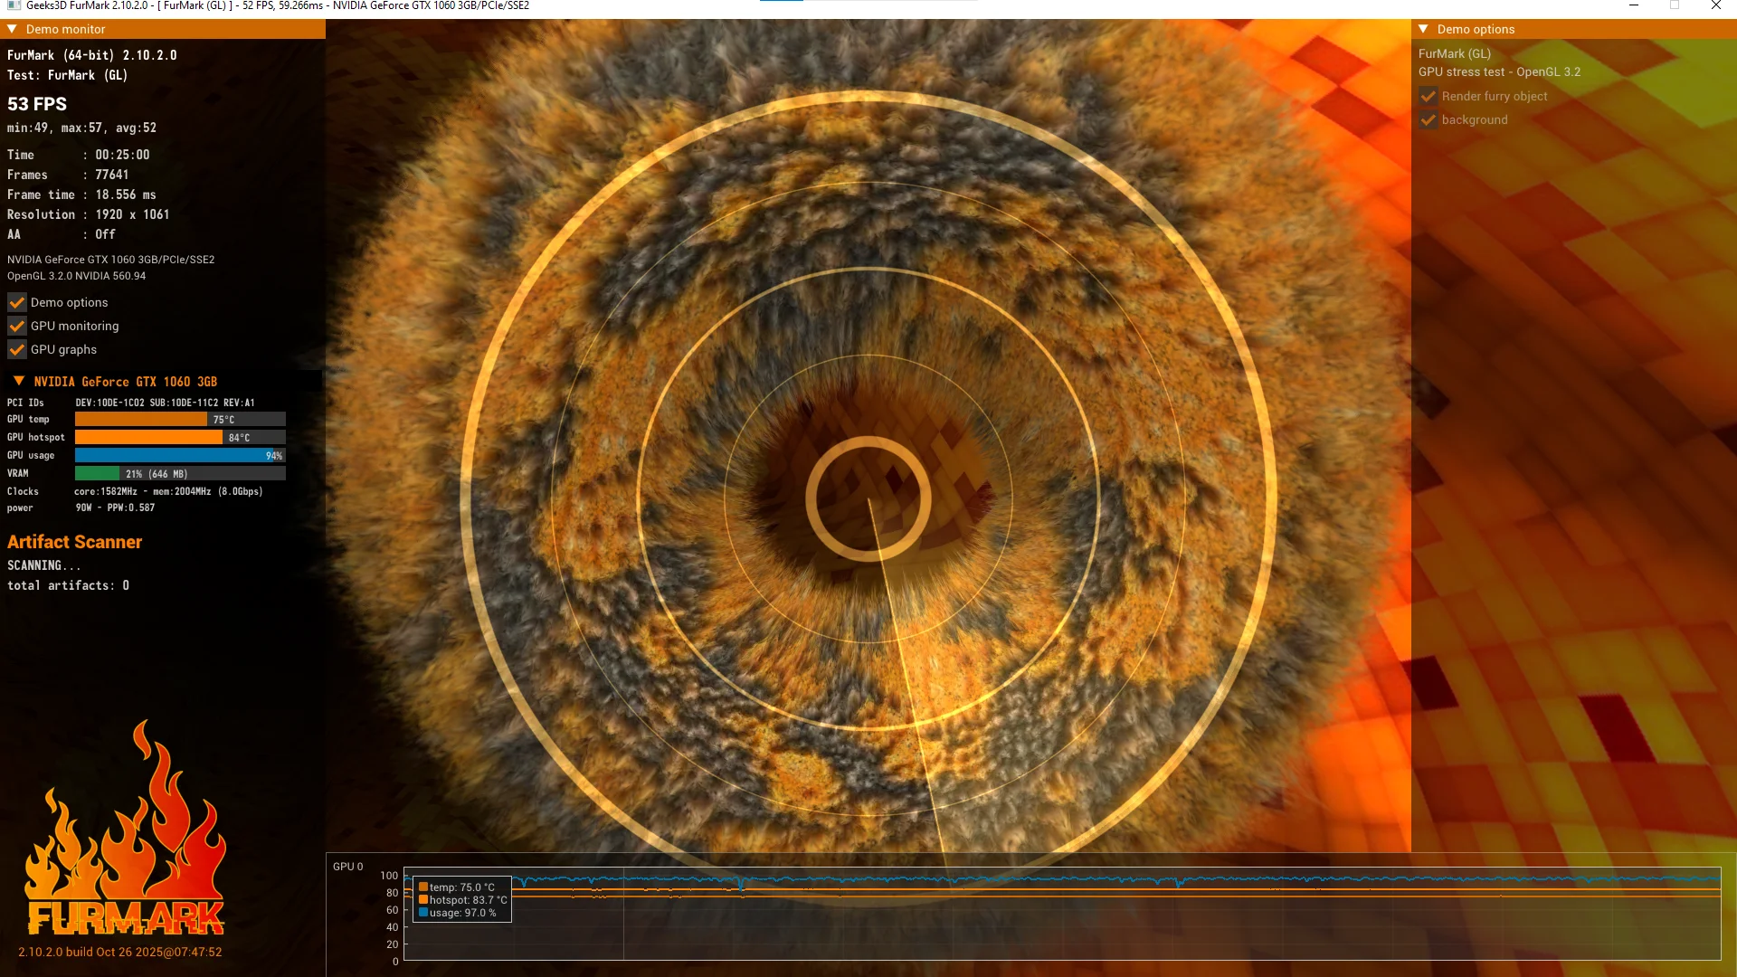Click the SCANNING... status text
The width and height of the screenshot is (1737, 977).
coord(44,565)
